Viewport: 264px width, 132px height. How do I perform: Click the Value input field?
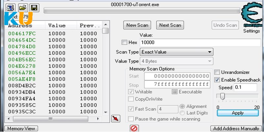point(200,43)
